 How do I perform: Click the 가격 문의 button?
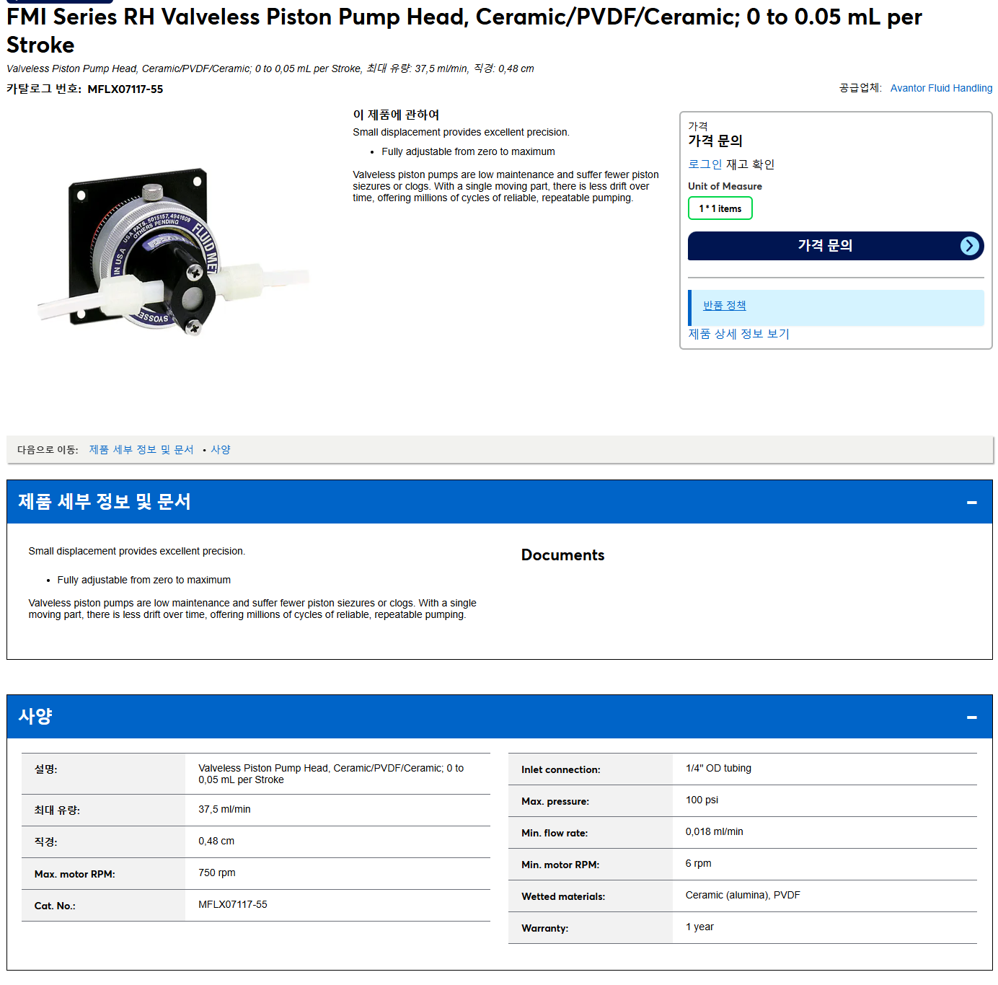[836, 246]
